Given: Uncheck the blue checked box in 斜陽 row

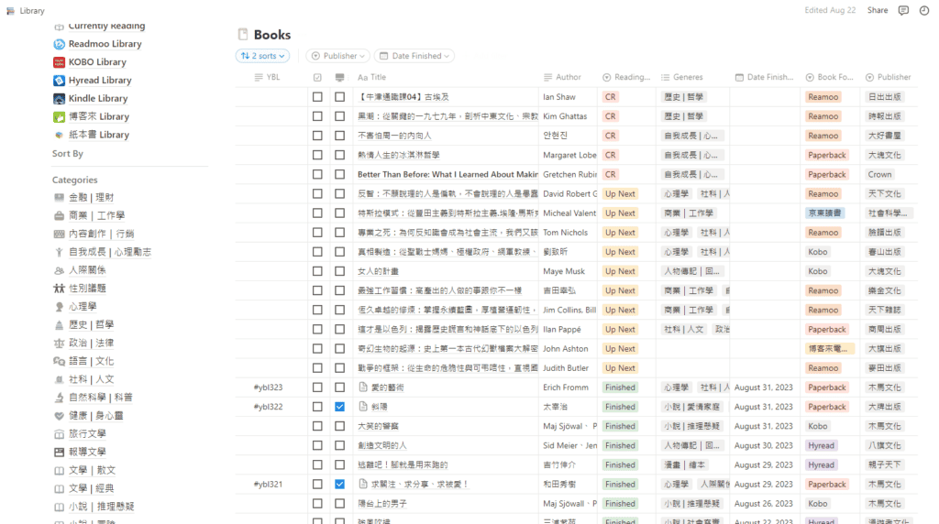Looking at the screenshot, I should pyautogui.click(x=339, y=407).
